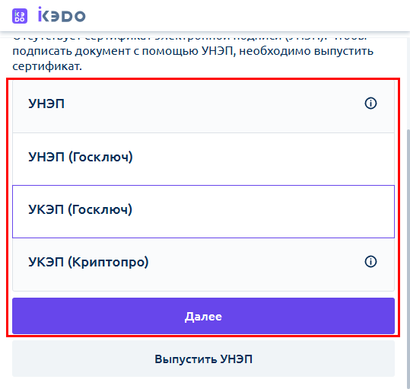The image size is (410, 389).
Task: Click the Выпустить УНЭП button
Action: [x=203, y=359]
